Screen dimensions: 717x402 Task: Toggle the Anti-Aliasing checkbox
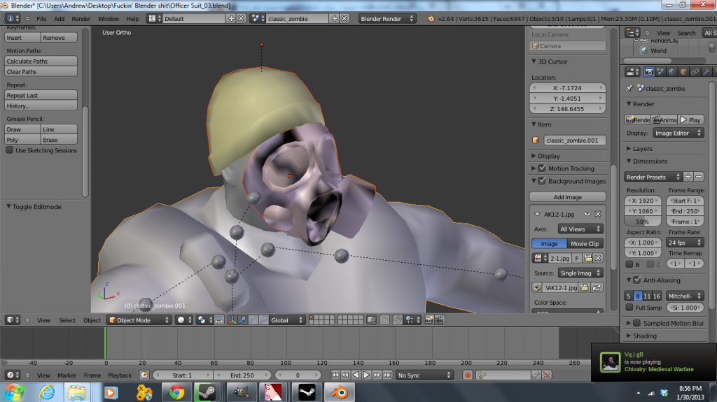(637, 280)
